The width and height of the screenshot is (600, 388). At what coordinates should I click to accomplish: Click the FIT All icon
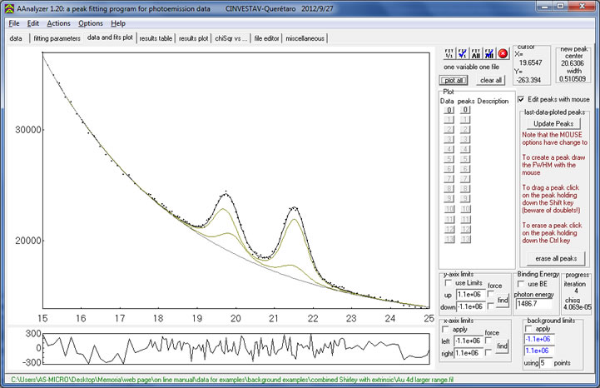tap(476, 52)
